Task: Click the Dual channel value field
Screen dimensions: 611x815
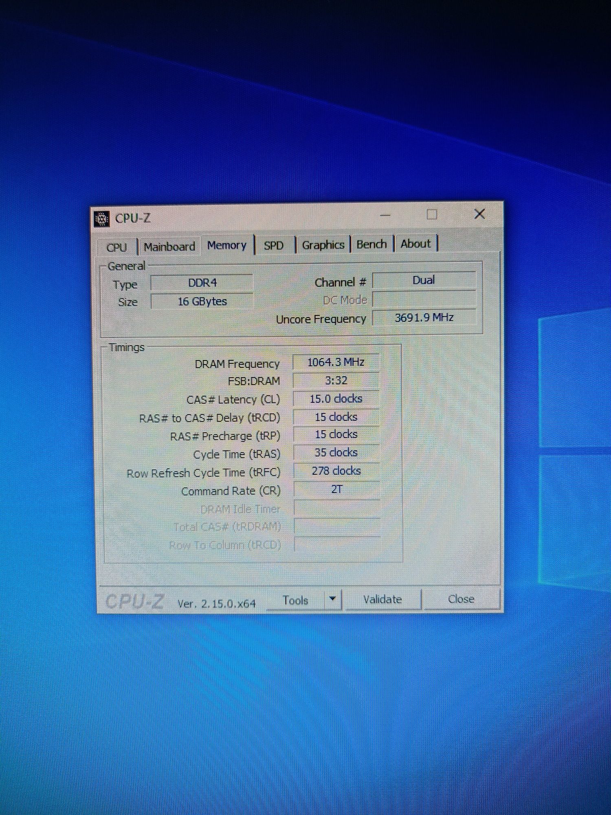Action: click(424, 280)
